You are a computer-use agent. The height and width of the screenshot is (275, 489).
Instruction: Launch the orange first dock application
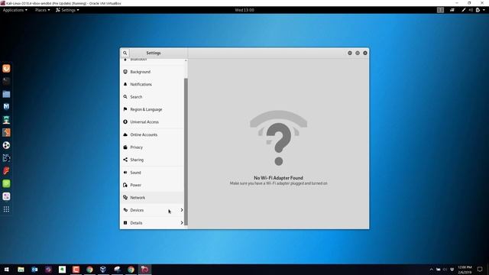6,68
